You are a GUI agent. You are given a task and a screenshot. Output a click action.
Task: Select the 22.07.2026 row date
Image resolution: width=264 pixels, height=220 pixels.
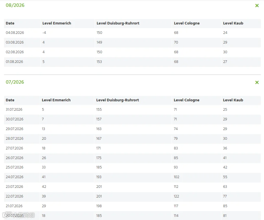[14, 196]
